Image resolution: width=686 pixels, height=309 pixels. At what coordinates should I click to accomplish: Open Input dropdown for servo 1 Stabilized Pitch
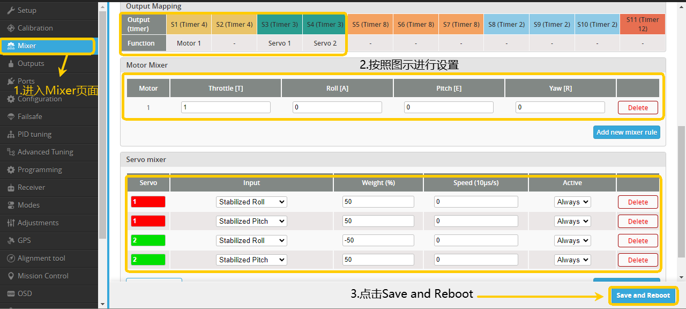click(251, 221)
